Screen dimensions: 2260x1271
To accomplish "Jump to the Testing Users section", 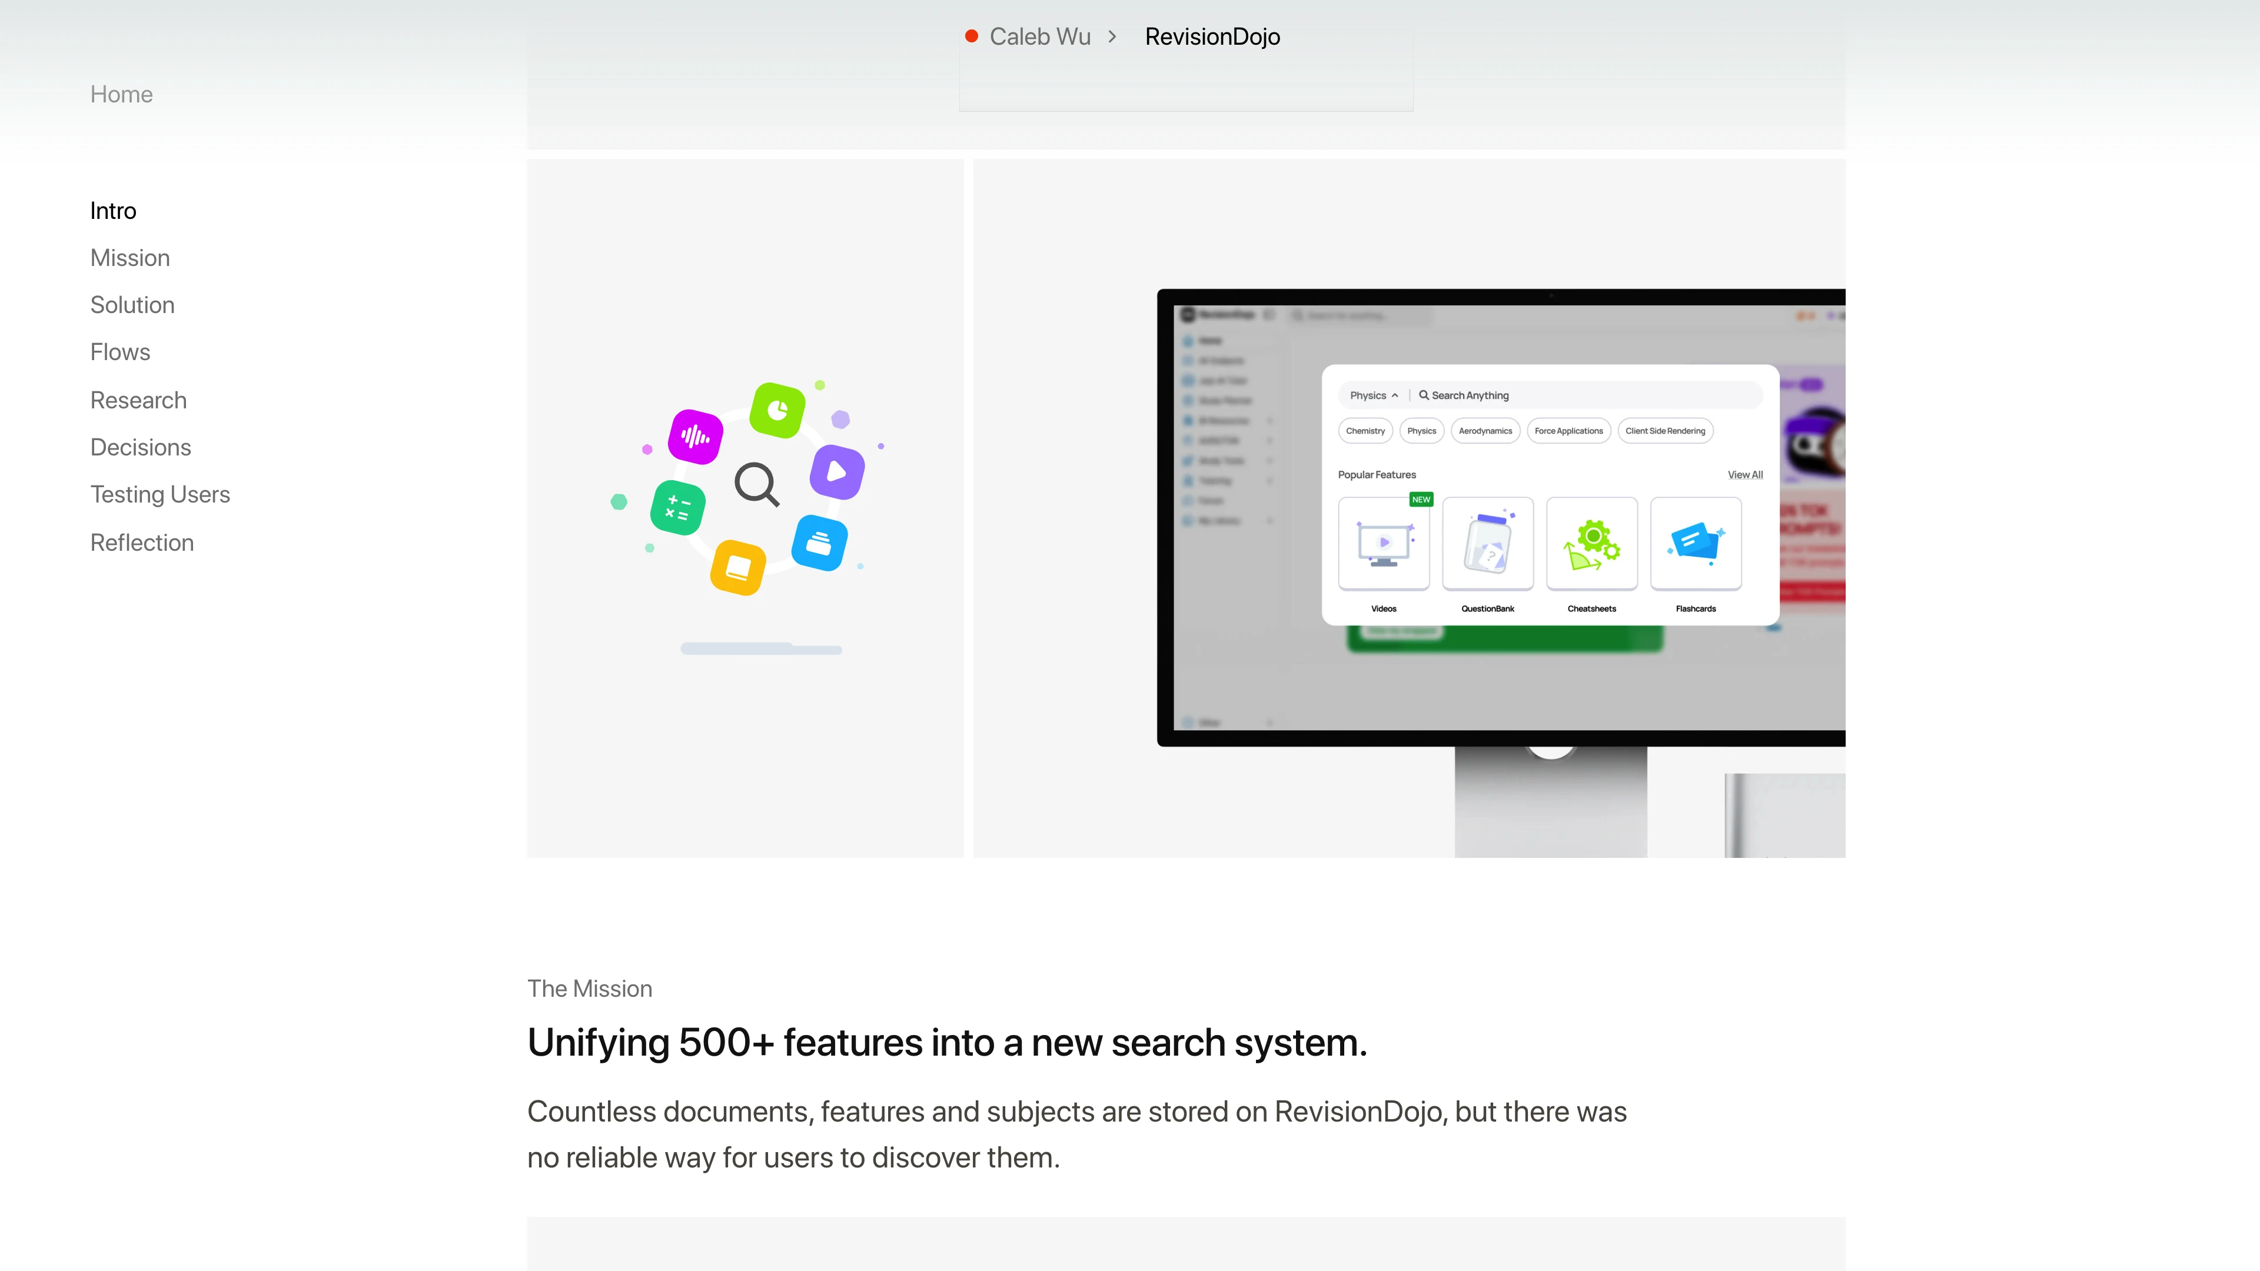I will point(159,495).
